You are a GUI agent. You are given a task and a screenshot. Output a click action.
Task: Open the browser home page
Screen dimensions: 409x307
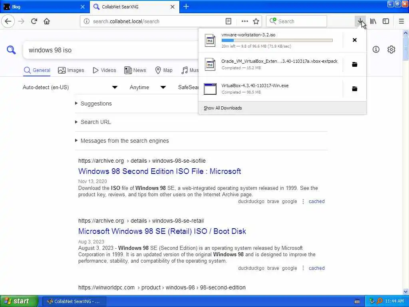(47, 21)
